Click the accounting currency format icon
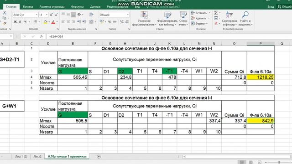The height and width of the screenshot is (164, 292). pyautogui.click(x=102, y=22)
